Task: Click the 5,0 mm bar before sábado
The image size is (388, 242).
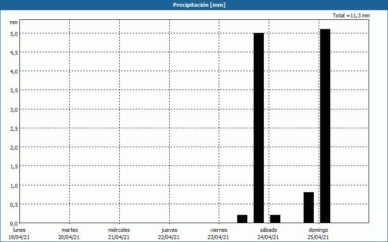Action: pos(259,128)
